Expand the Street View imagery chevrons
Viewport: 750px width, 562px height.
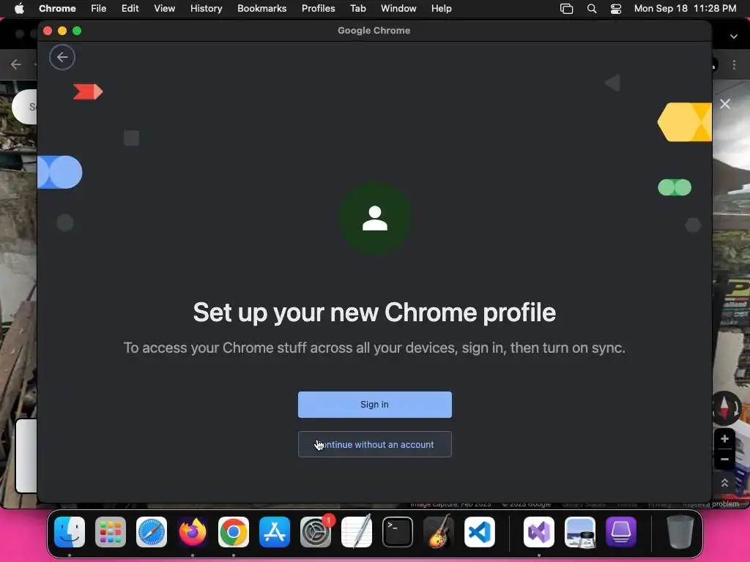coord(724,483)
